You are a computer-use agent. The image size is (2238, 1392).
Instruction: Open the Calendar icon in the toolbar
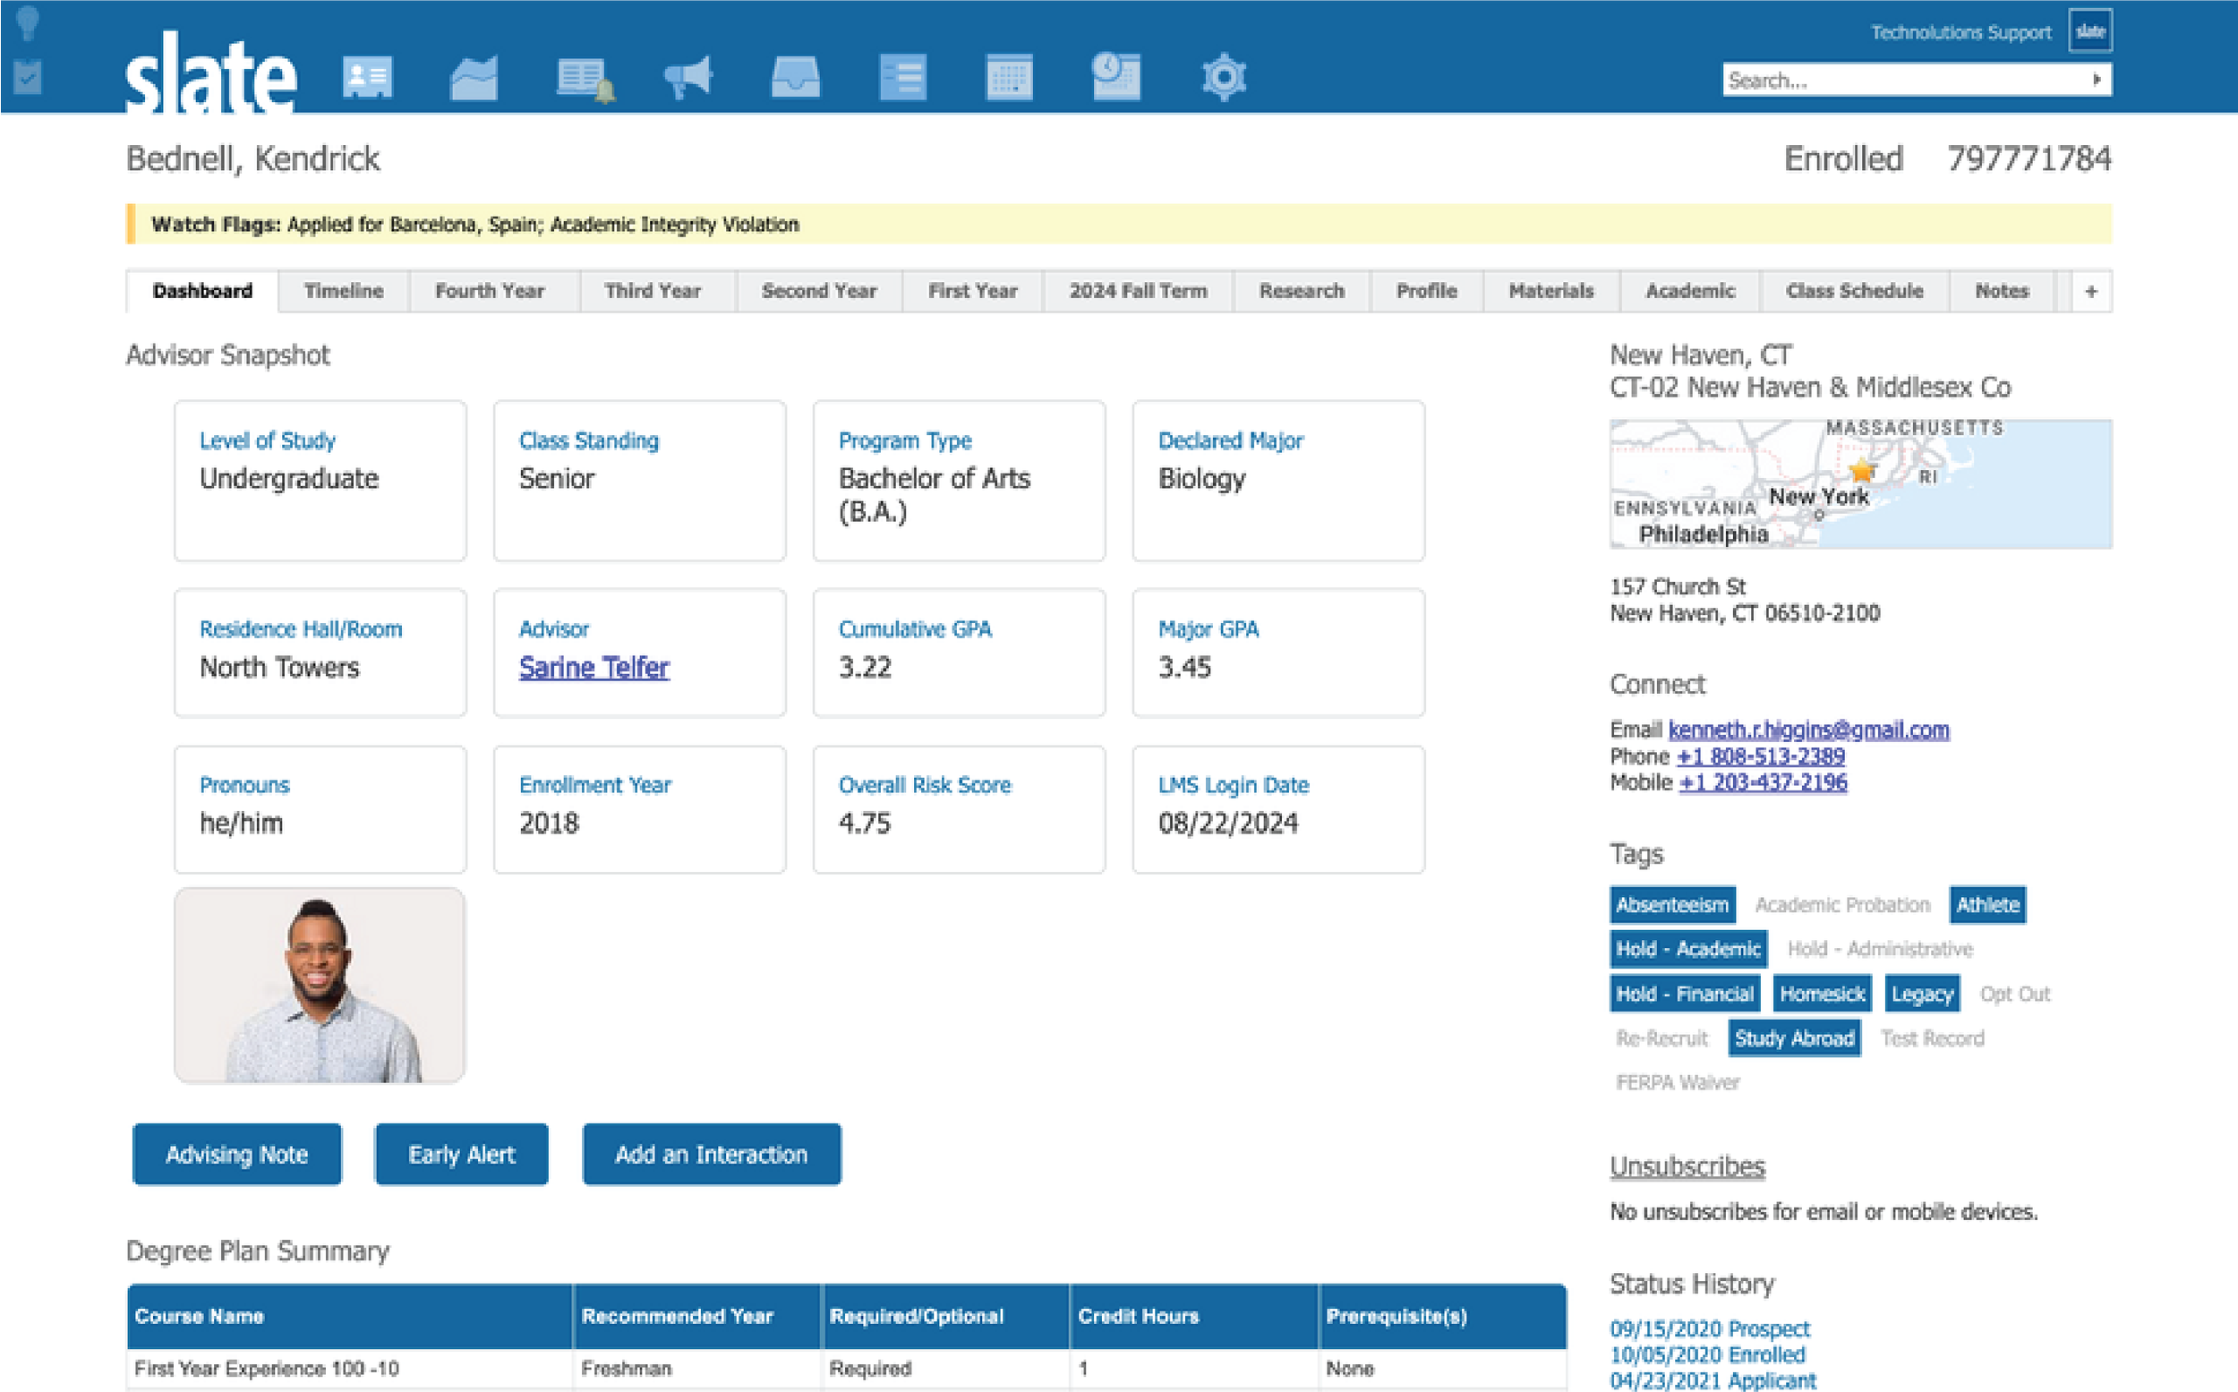[x=1010, y=78]
